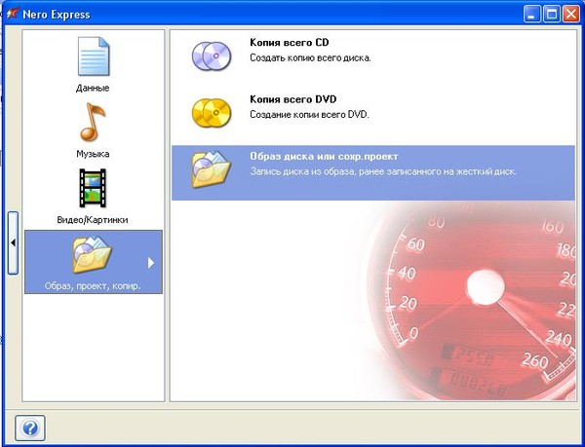
Task: Select the Образ, проект, копир. folder icon
Action: [x=93, y=254]
